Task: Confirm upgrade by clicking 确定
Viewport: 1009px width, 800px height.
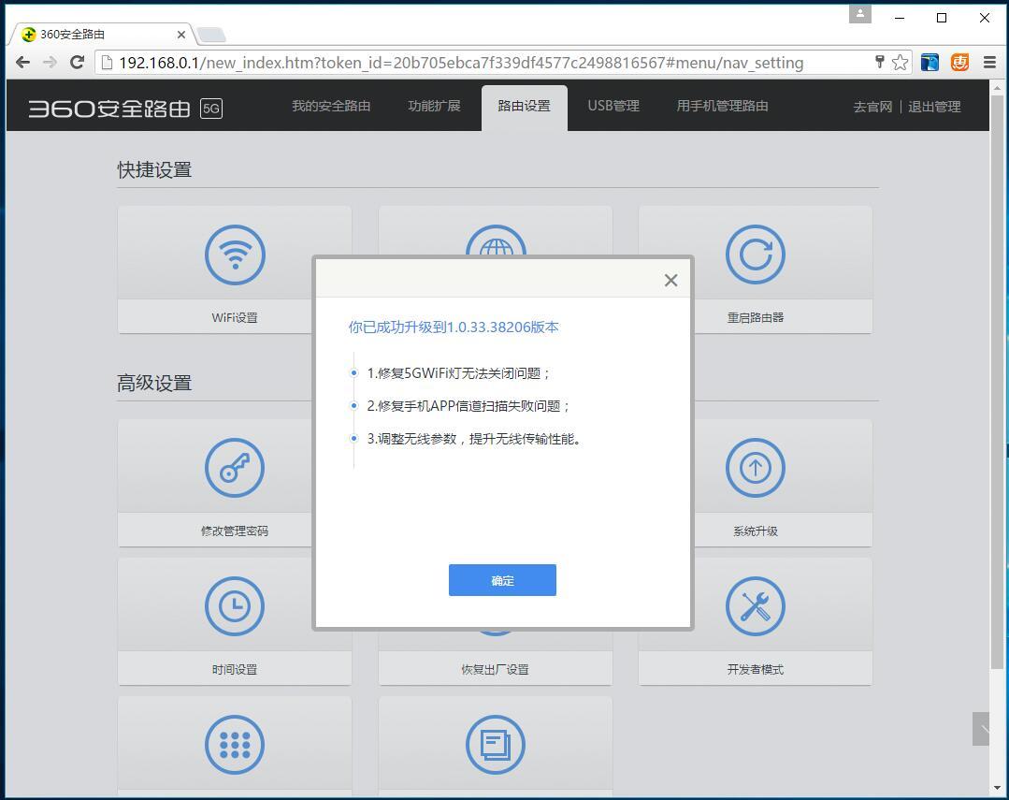Action: tap(502, 580)
